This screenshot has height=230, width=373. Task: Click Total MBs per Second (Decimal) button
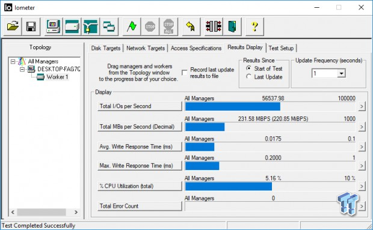click(140, 127)
